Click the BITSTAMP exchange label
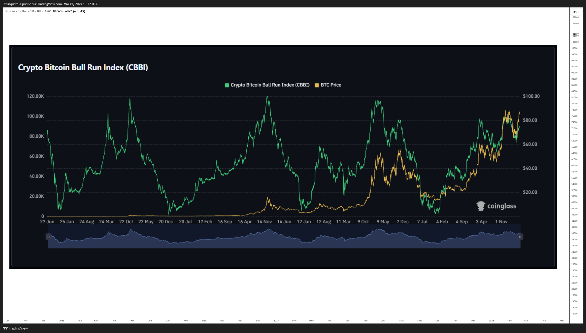Screen dimensions: 586x333 (x=44, y=11)
